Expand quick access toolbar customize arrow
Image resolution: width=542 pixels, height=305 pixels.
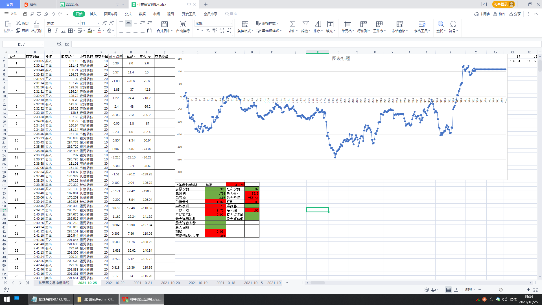click(x=67, y=14)
